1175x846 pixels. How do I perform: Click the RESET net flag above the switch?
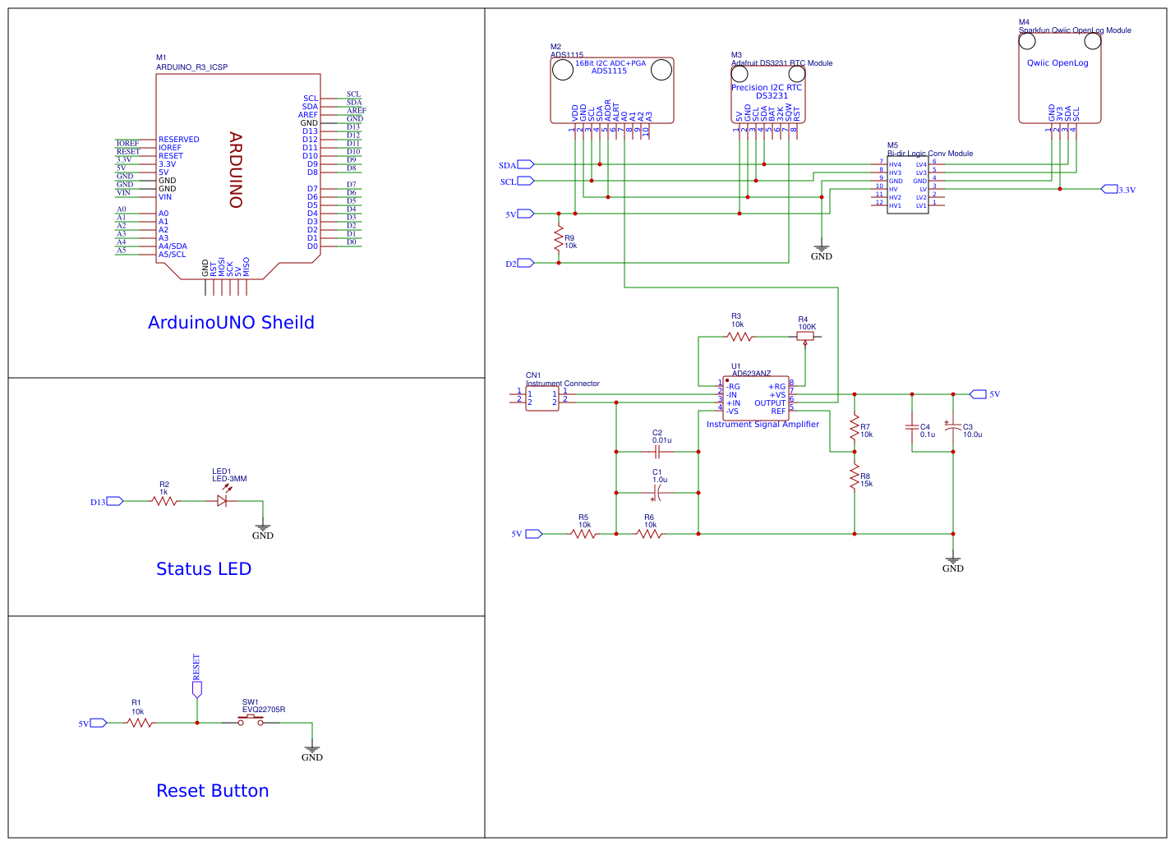click(x=196, y=690)
